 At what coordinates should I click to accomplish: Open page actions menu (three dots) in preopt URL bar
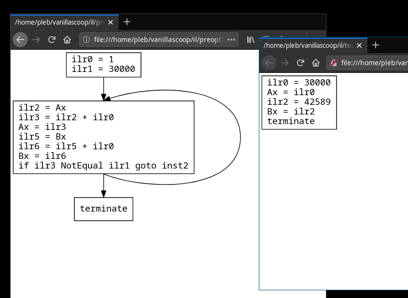tap(231, 40)
